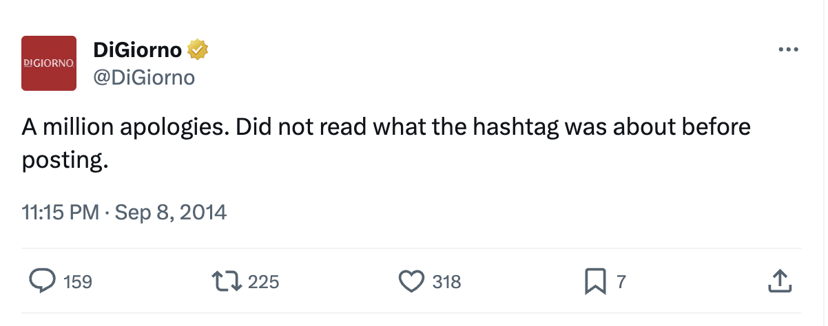Open the three-dot more options menu
The image size is (828, 326).
(787, 50)
